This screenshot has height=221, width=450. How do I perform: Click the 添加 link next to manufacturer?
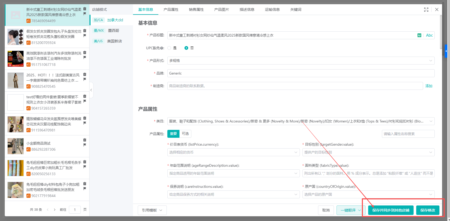[429, 86]
